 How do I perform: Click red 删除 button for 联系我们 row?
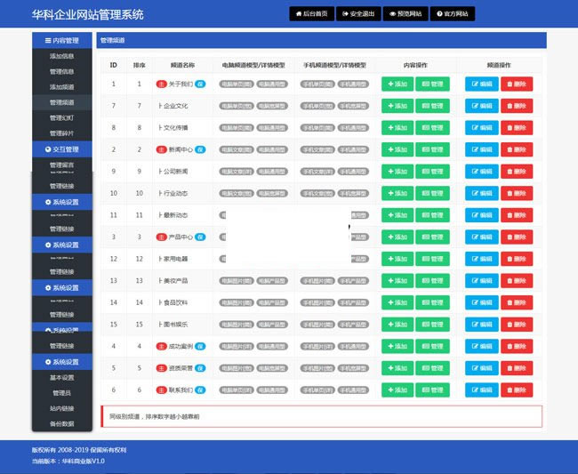(x=517, y=389)
